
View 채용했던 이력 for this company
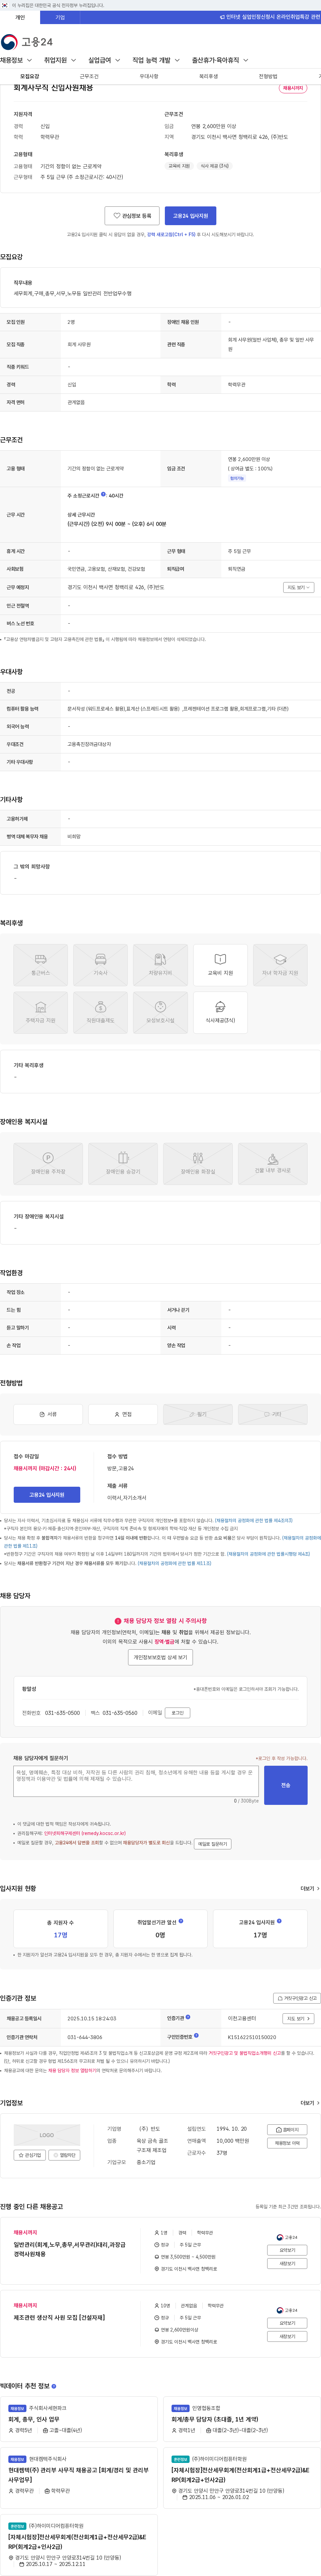tap(287, 2143)
